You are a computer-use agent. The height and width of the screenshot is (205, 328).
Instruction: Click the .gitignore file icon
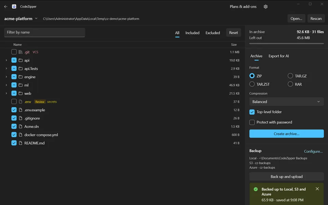(20, 118)
